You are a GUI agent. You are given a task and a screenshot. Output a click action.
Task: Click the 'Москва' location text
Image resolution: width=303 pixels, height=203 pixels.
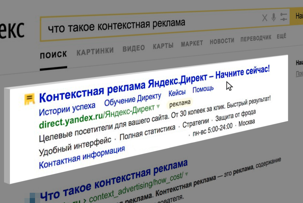[x=247, y=123]
